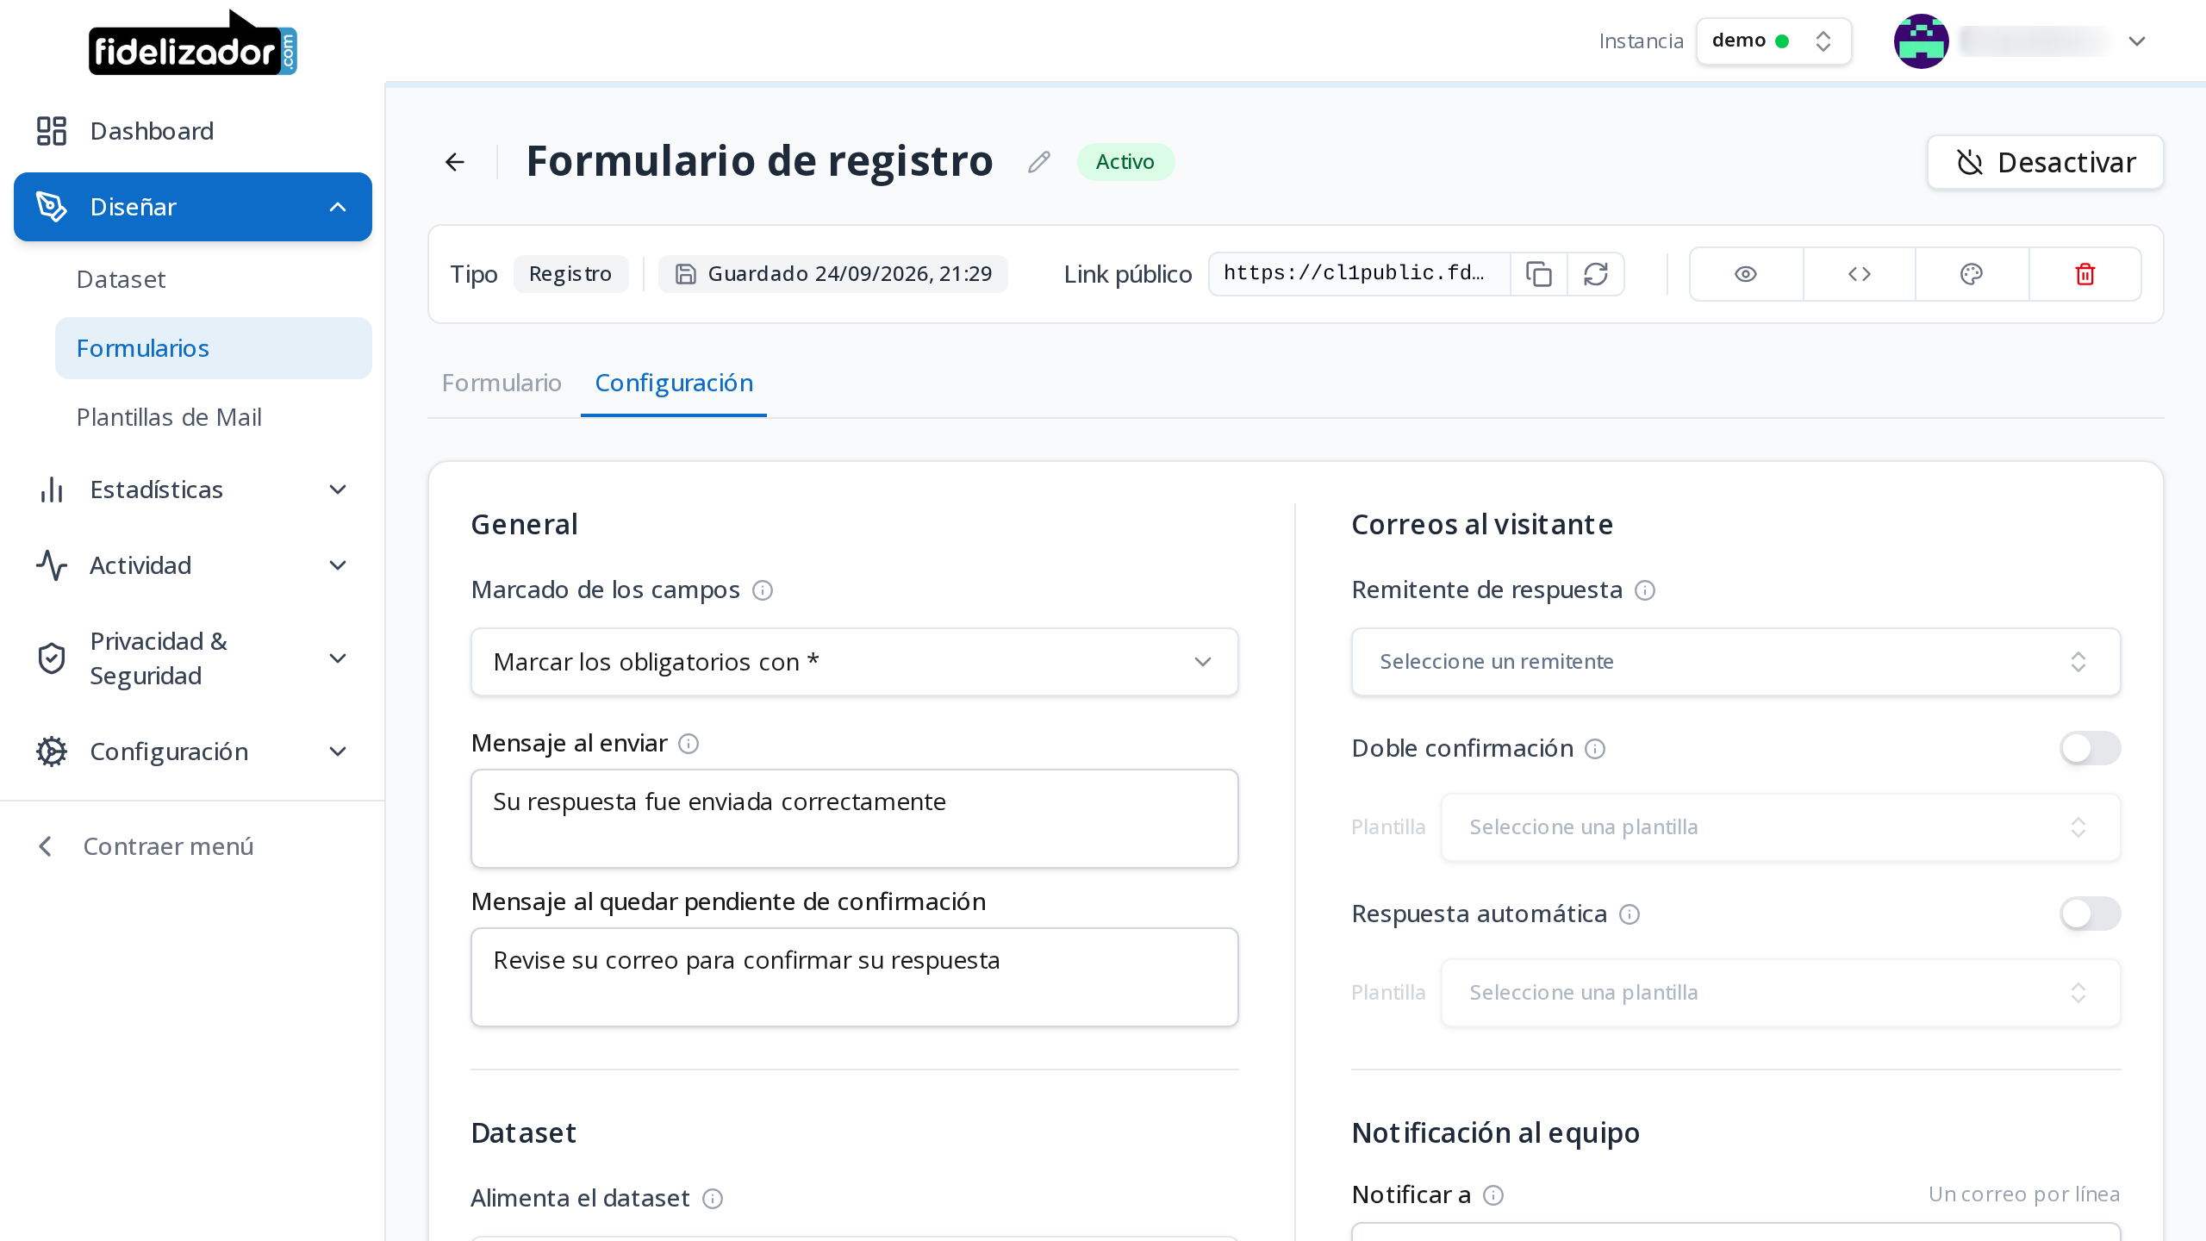Image resolution: width=2206 pixels, height=1241 pixels.
Task: Open Doble confirmación plantilla dropdown
Action: (x=1781, y=827)
